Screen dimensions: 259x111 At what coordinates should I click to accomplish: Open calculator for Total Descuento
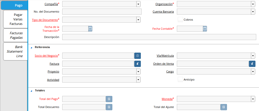coord(109,107)
